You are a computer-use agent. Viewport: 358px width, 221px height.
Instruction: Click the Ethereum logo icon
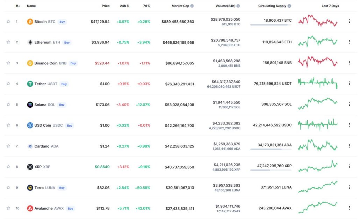click(30, 42)
